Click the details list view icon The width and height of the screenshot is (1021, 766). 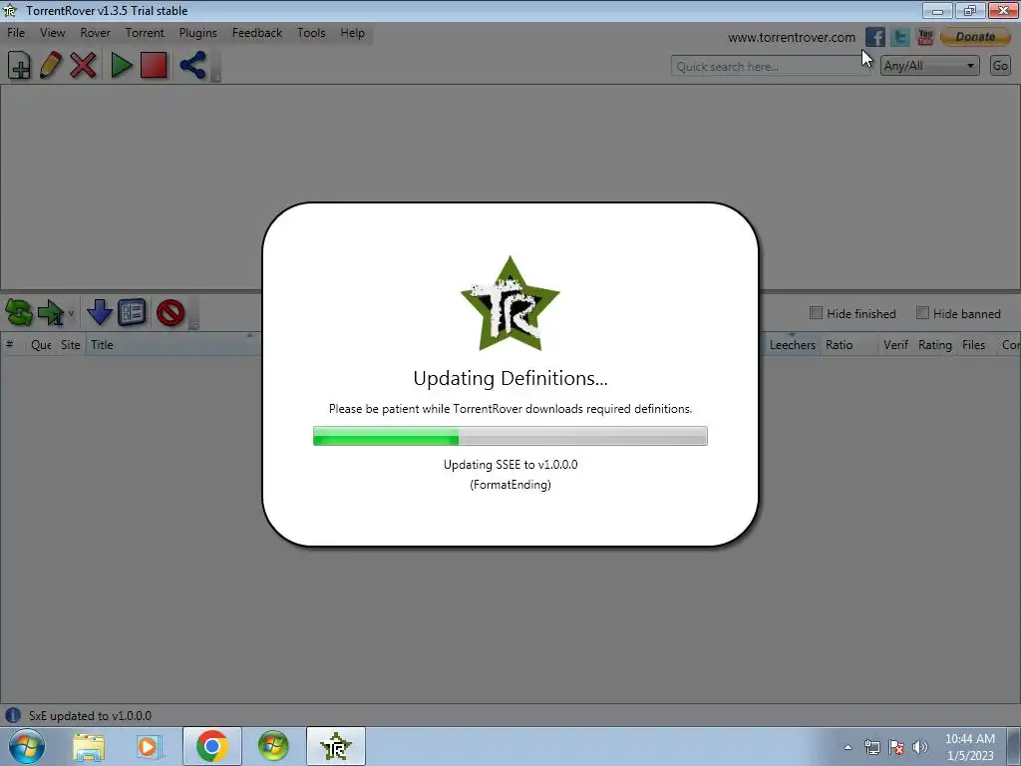(132, 312)
